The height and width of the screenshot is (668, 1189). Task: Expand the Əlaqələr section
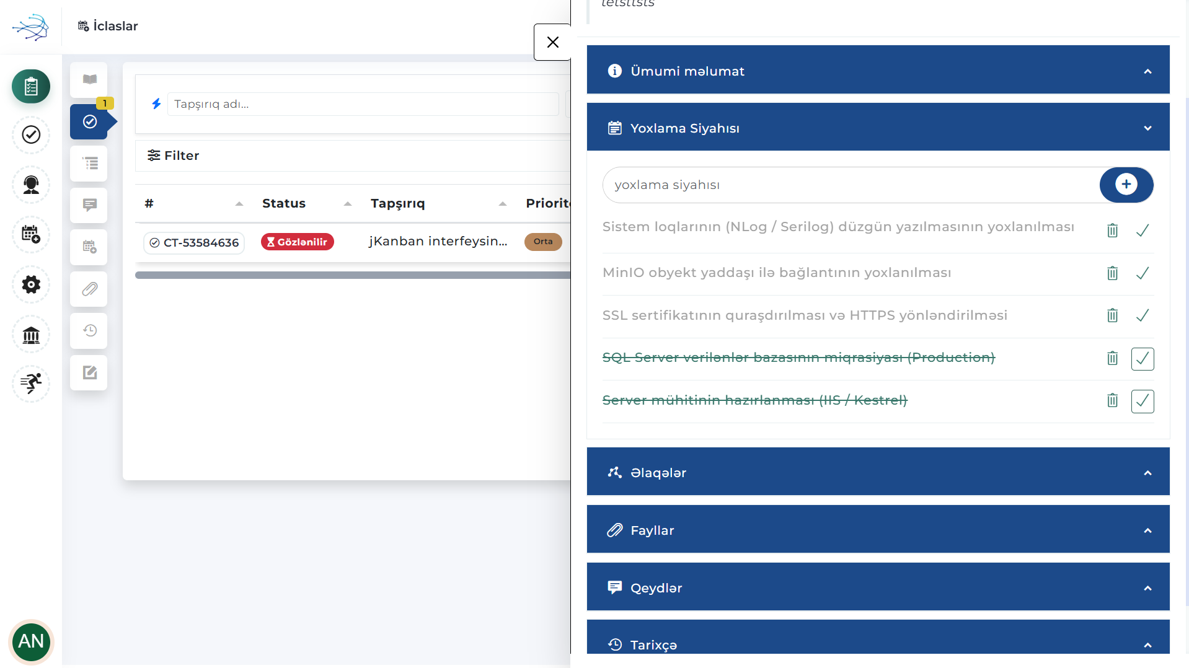click(878, 472)
